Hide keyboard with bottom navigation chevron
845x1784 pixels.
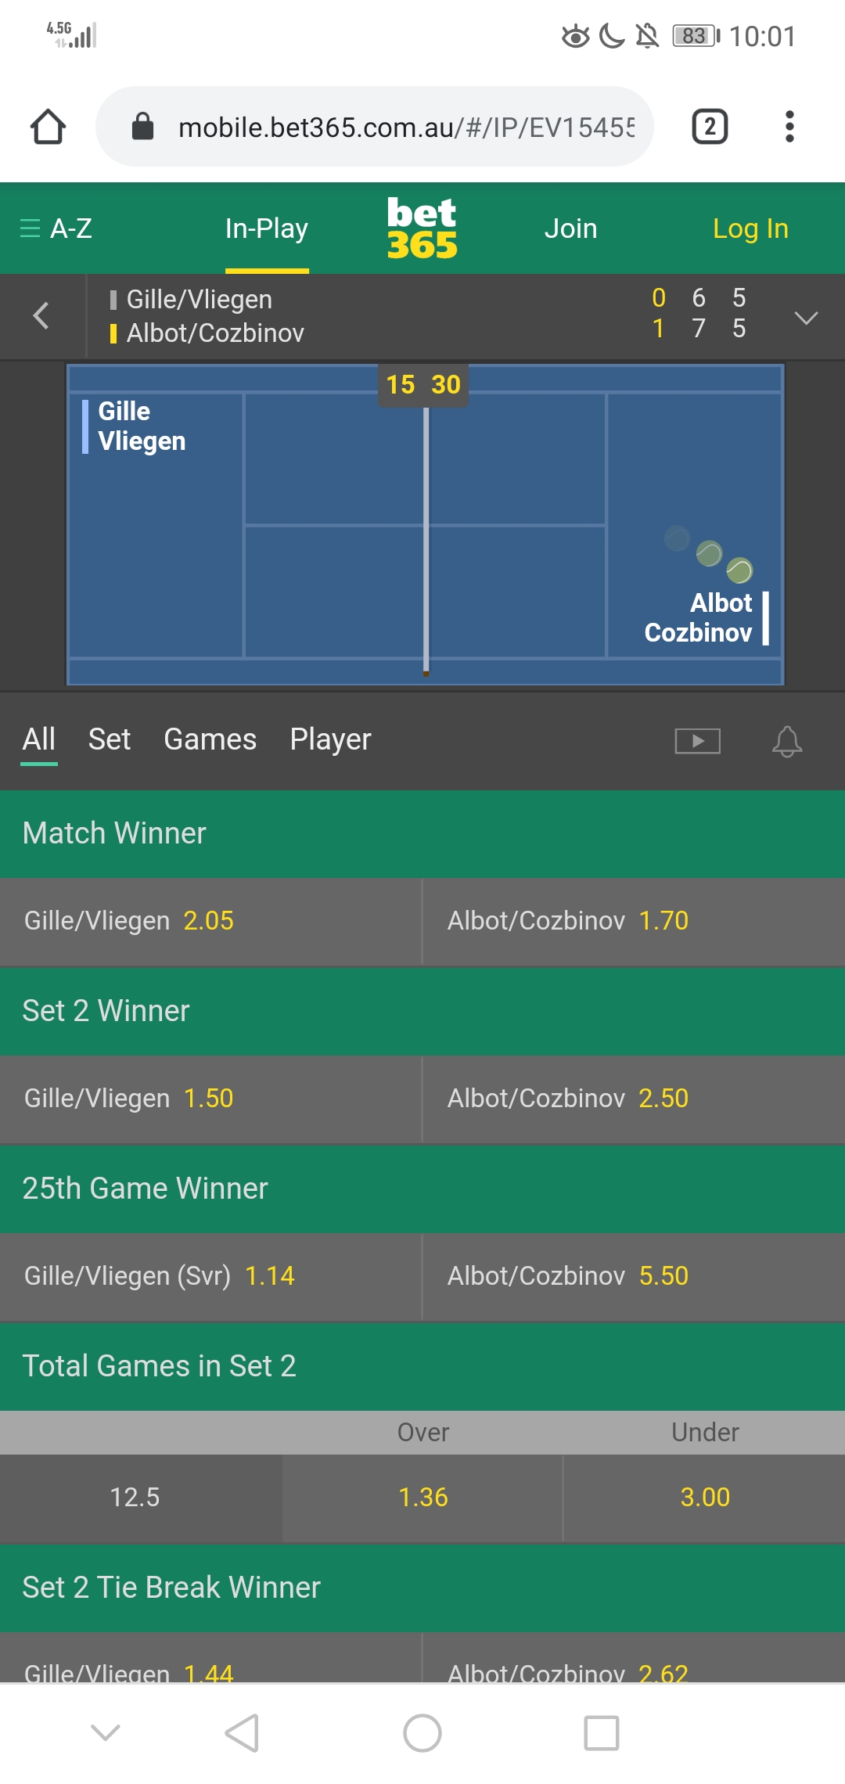point(106,1733)
